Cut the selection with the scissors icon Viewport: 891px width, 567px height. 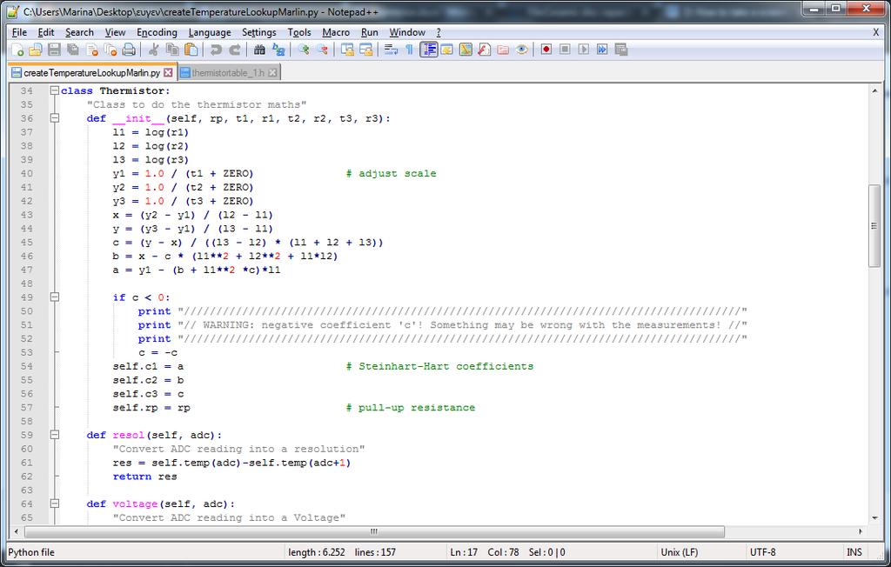pyautogui.click(x=153, y=50)
